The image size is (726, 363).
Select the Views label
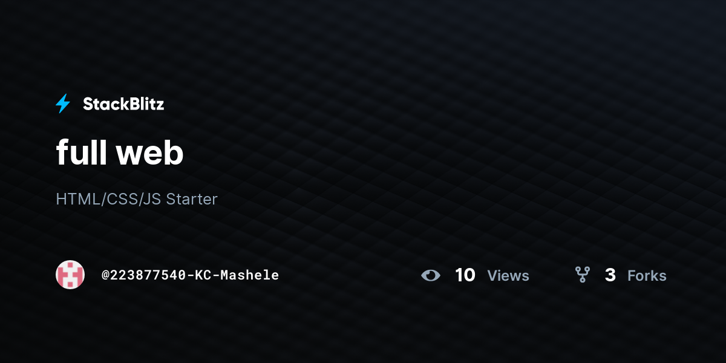508,276
